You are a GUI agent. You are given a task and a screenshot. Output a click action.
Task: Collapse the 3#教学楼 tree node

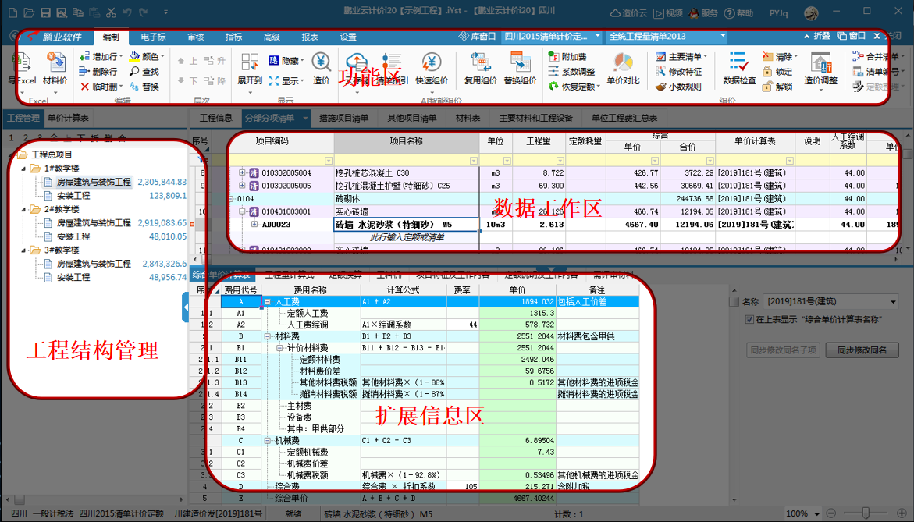click(x=24, y=250)
